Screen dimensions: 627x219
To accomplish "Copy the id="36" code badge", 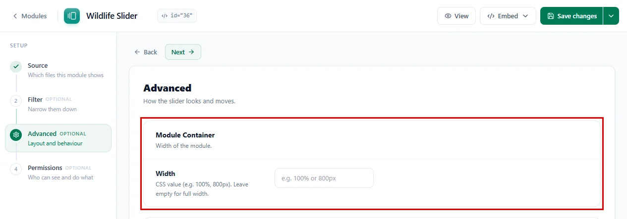I will tap(177, 16).
